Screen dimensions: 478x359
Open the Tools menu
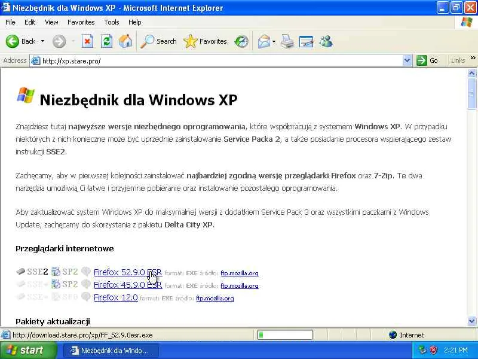click(x=111, y=22)
